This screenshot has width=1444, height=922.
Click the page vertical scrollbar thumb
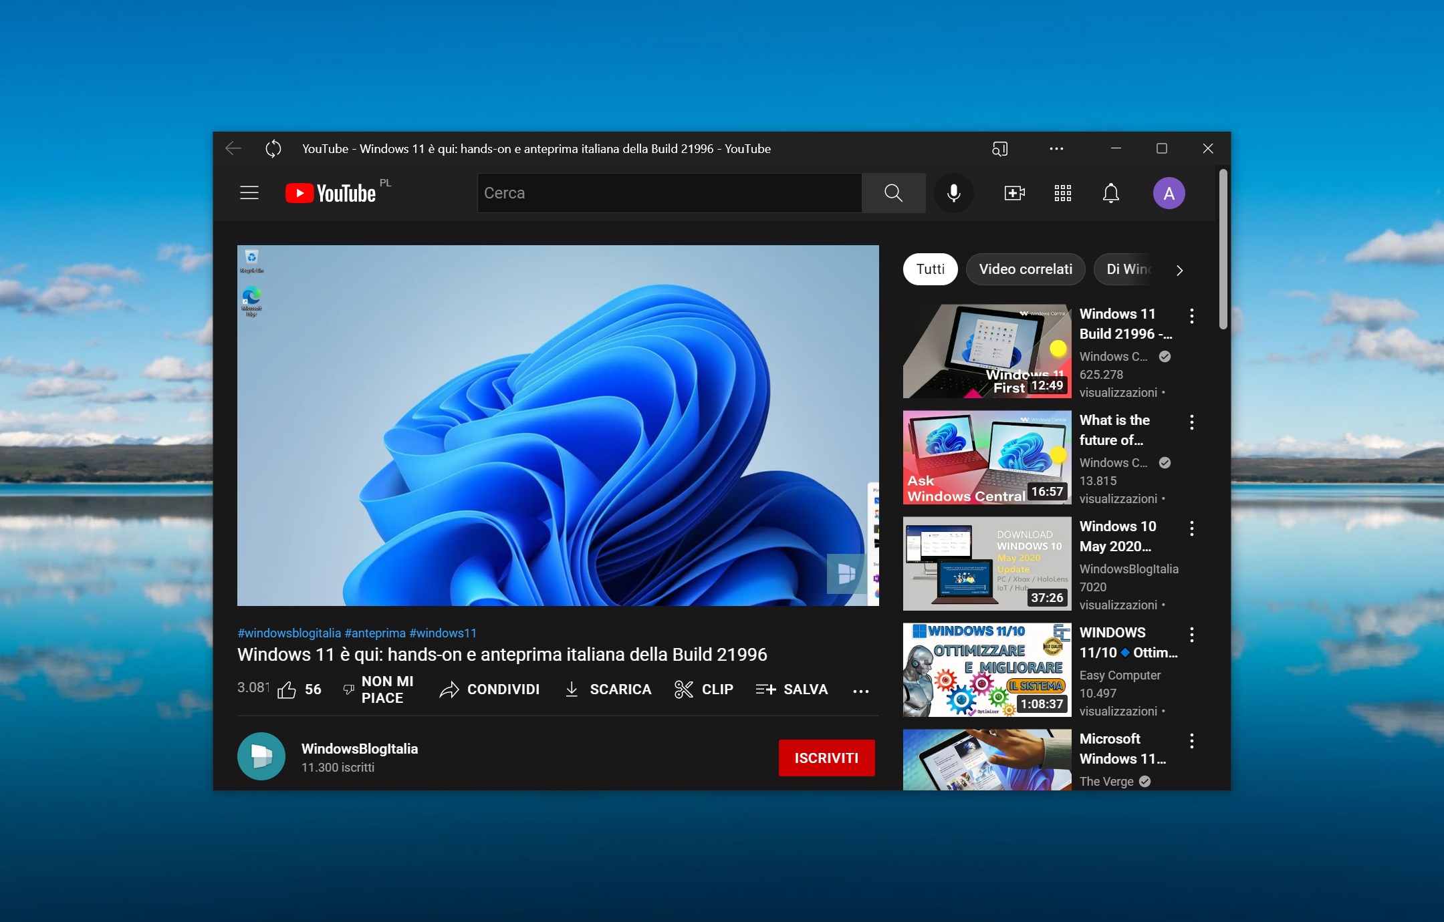(x=1223, y=249)
